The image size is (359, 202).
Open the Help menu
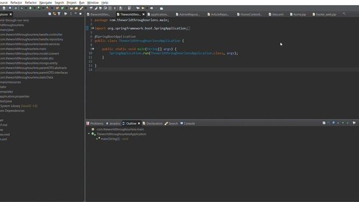(x=105, y=2)
